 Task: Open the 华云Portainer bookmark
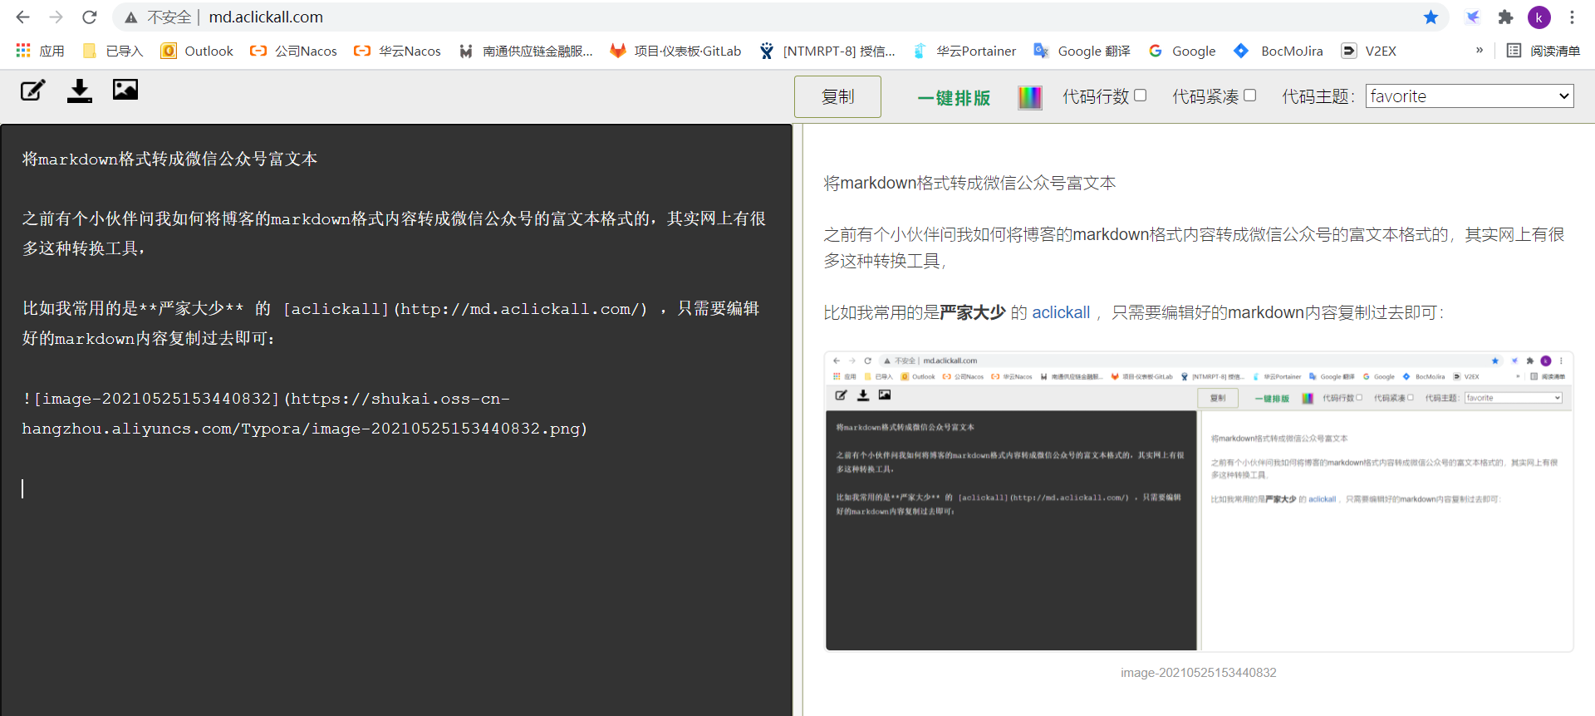964,51
